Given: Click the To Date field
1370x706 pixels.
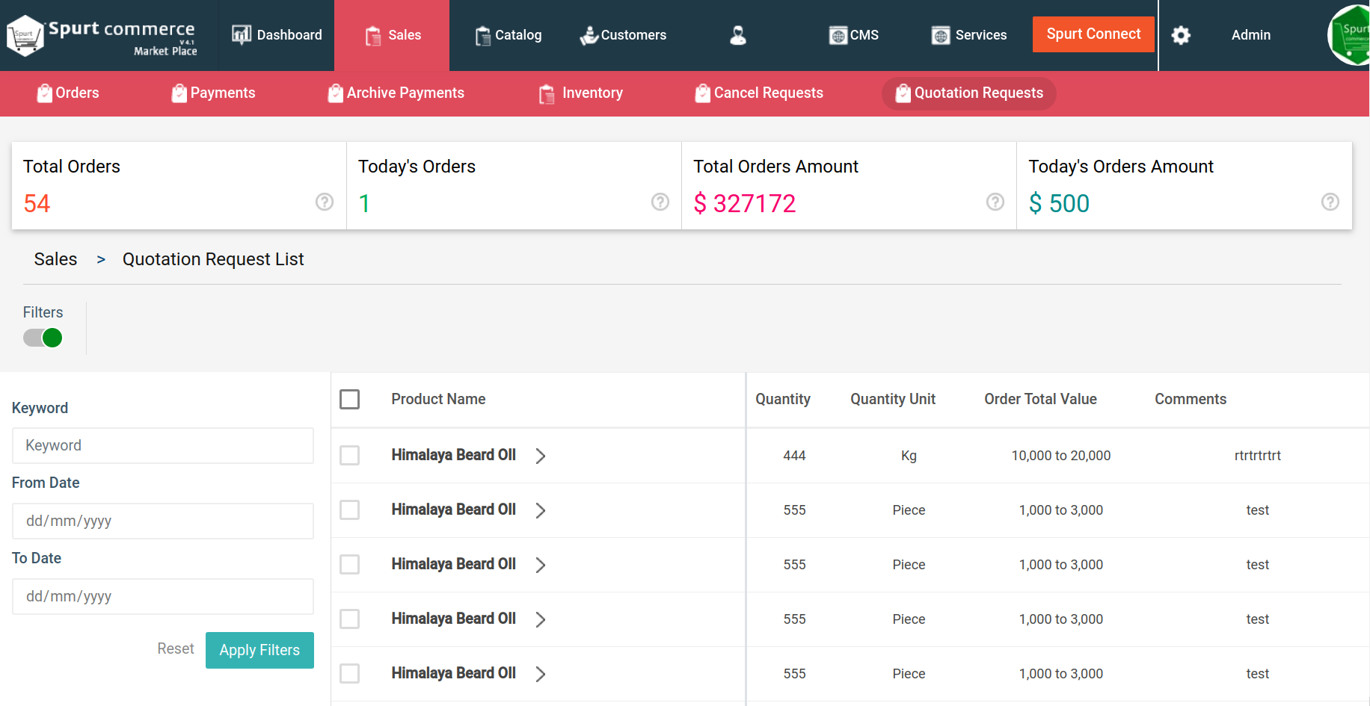Looking at the screenshot, I should pyautogui.click(x=163, y=596).
